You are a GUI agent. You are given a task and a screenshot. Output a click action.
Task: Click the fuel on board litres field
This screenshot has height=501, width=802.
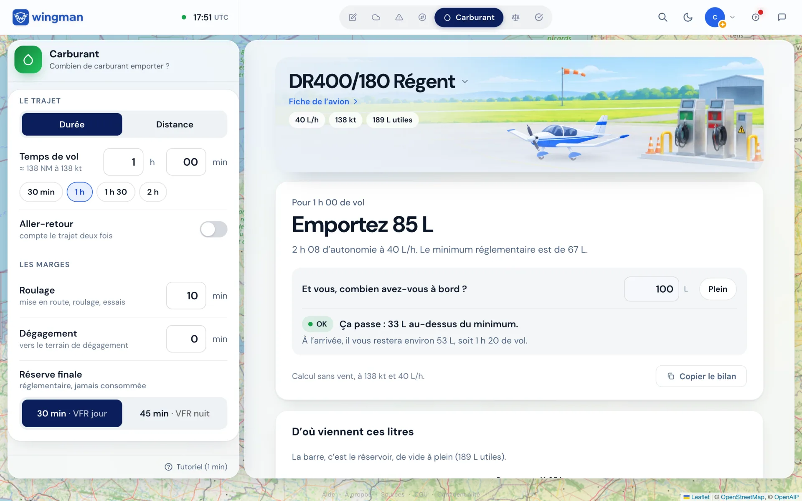pyautogui.click(x=651, y=289)
